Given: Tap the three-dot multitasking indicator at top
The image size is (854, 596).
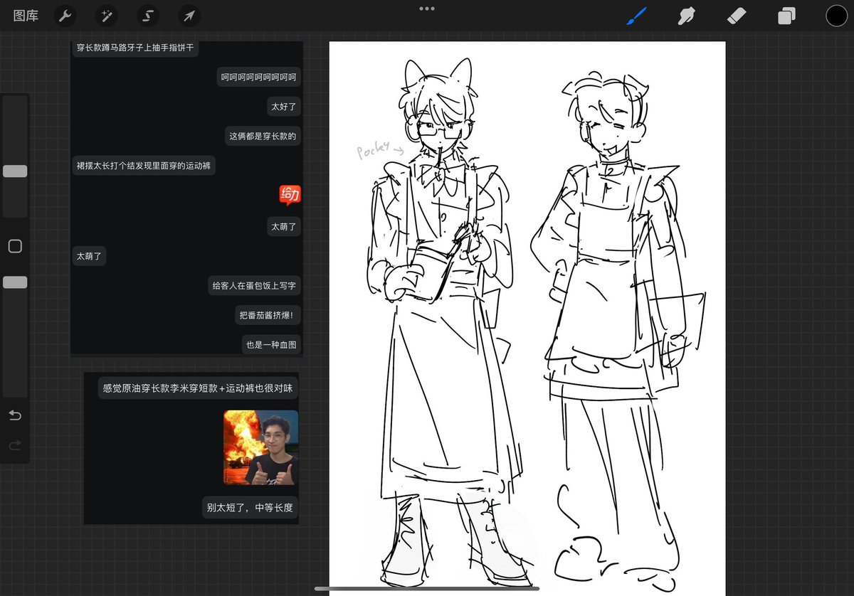Looking at the screenshot, I should coord(427,9).
